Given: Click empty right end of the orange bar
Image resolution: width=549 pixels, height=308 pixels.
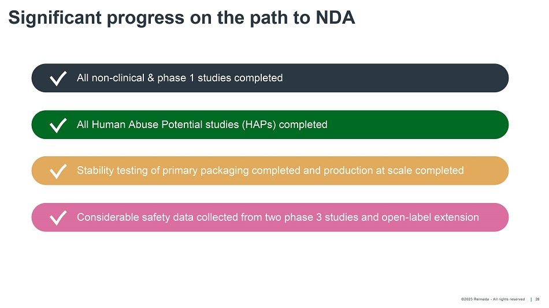Looking at the screenshot, I should tap(491, 171).
